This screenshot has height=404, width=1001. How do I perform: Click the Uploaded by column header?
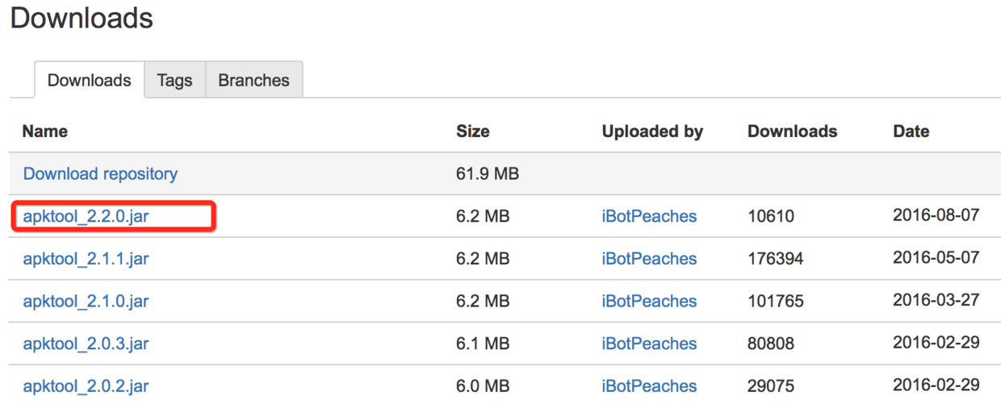[652, 131]
